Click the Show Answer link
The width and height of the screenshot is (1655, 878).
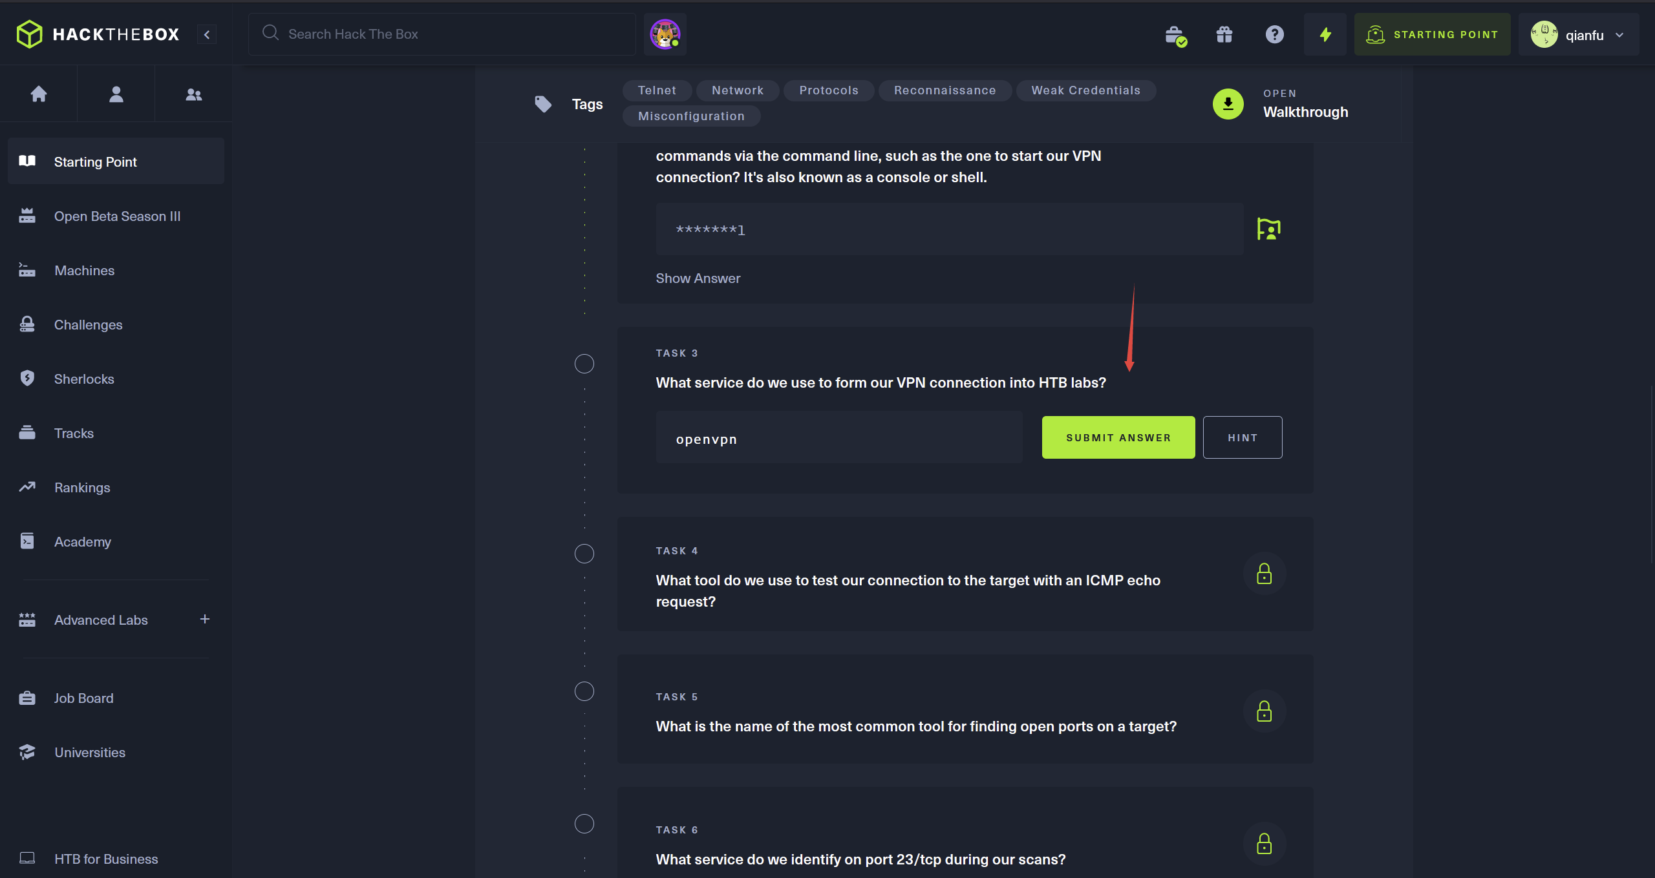(698, 278)
